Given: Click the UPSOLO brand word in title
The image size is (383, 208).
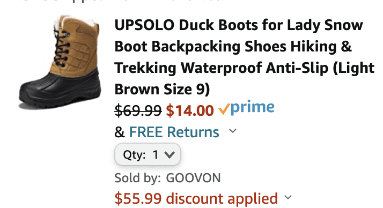Looking at the screenshot, I should [144, 25].
